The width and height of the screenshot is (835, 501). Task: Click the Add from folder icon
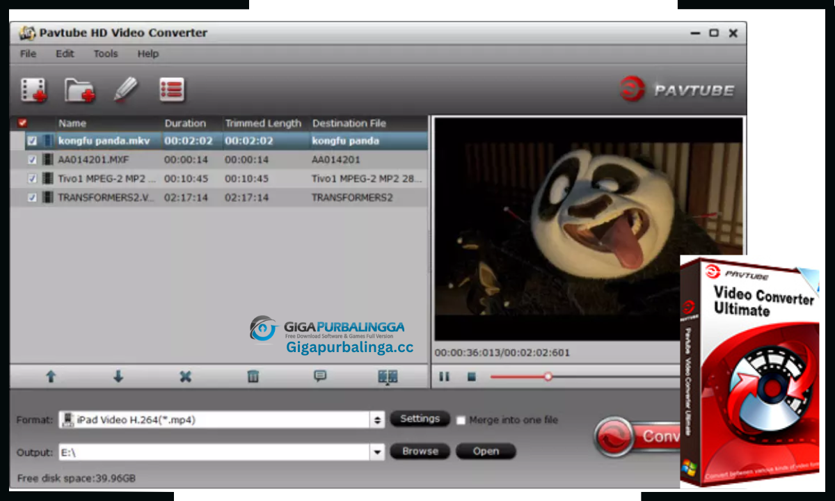point(80,90)
